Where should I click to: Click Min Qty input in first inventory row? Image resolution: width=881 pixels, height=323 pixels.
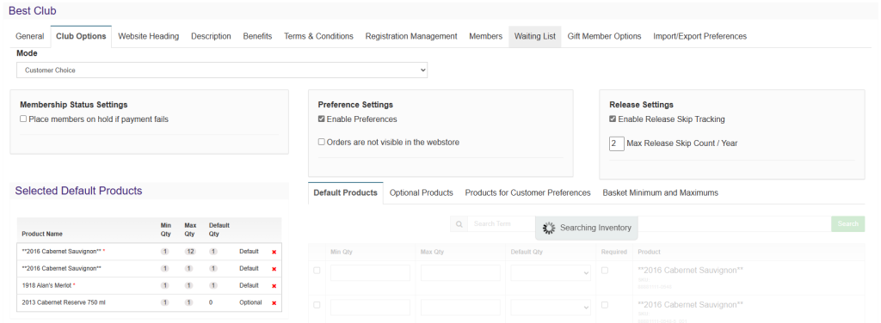point(370,273)
